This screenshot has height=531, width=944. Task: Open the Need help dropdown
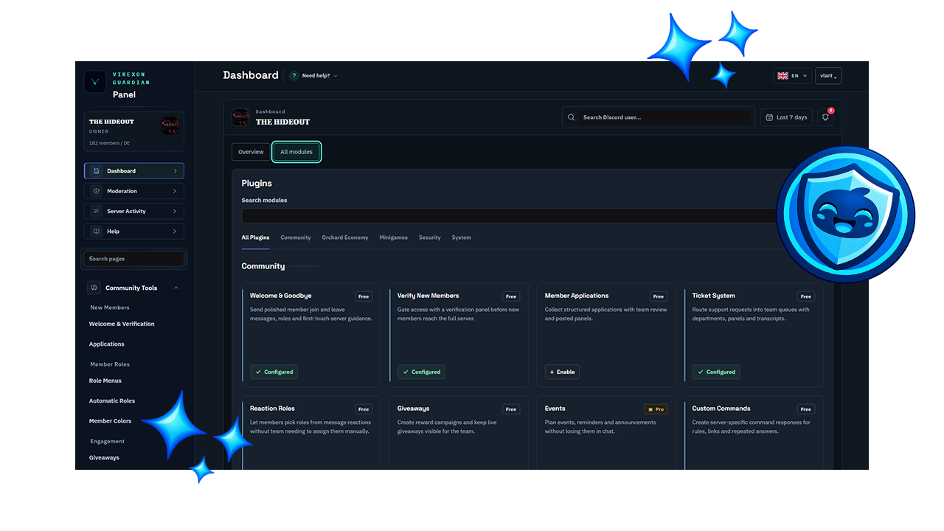[x=314, y=76]
